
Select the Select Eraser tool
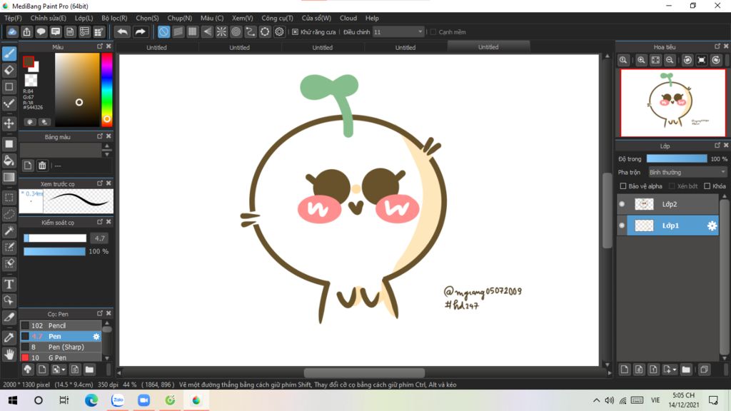click(9, 264)
